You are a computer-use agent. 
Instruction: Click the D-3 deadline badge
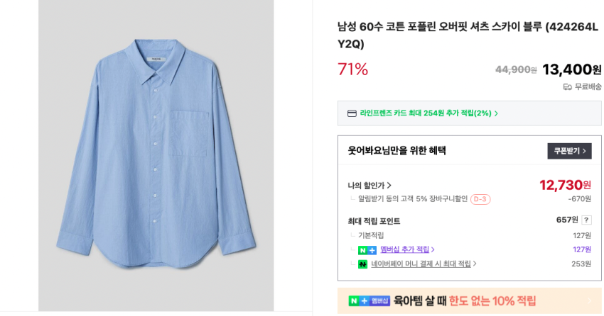tap(480, 199)
